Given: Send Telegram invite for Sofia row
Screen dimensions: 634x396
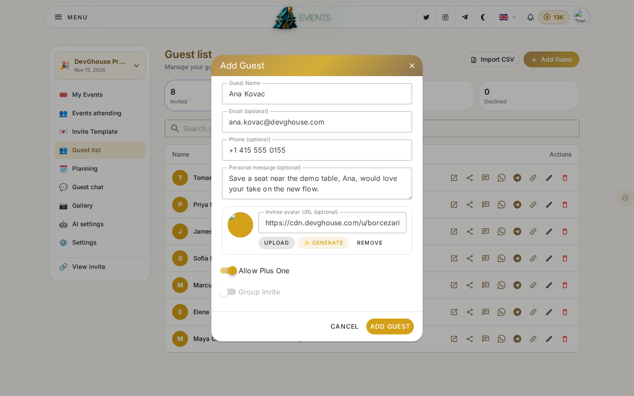Looking at the screenshot, I should point(517,258).
